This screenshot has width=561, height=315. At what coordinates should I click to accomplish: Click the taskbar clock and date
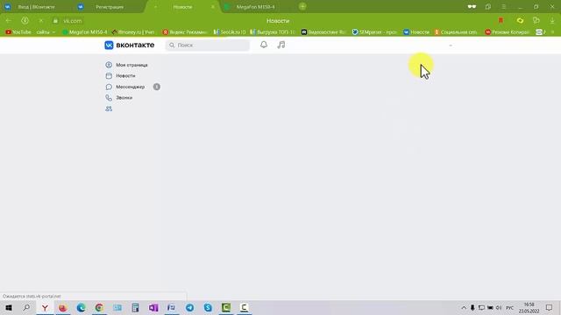tap(529, 307)
